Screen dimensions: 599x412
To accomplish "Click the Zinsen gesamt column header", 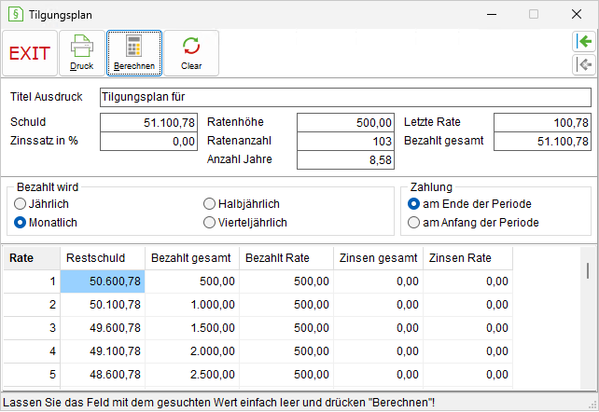I will click(378, 258).
